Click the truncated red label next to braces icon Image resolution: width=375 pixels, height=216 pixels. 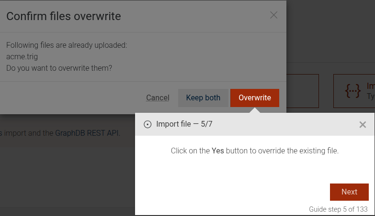tap(370, 86)
